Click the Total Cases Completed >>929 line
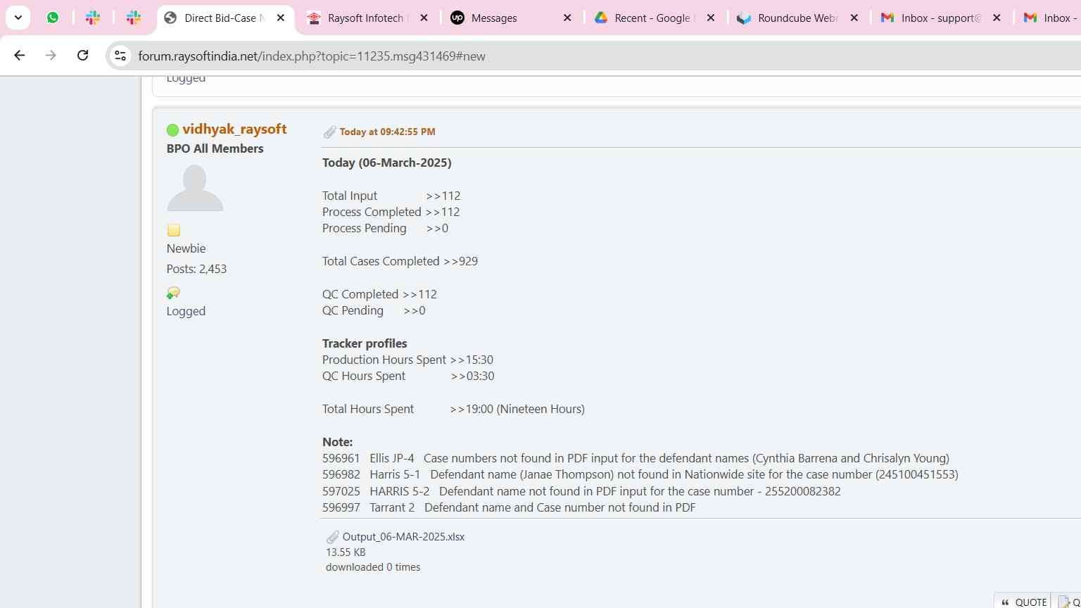This screenshot has width=1081, height=608. click(400, 261)
